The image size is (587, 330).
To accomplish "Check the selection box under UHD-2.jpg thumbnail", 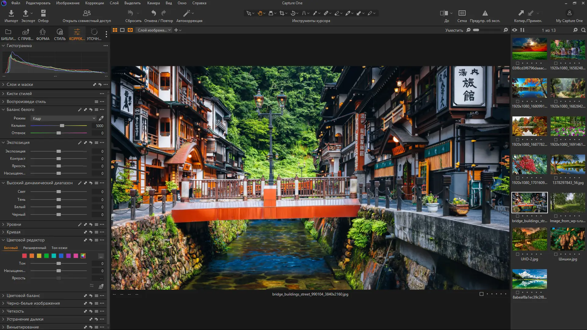I will pos(518,254).
